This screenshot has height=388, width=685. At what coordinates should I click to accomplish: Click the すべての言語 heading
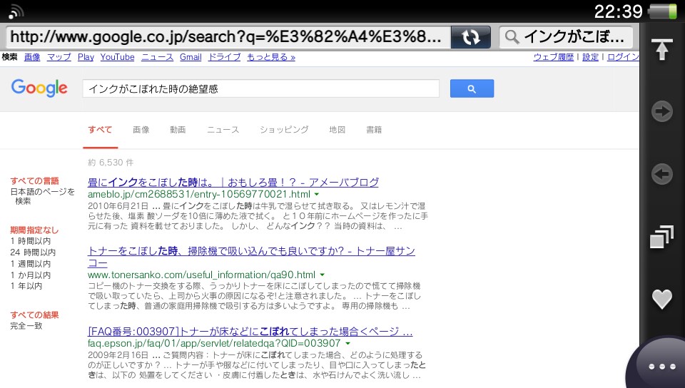34,180
